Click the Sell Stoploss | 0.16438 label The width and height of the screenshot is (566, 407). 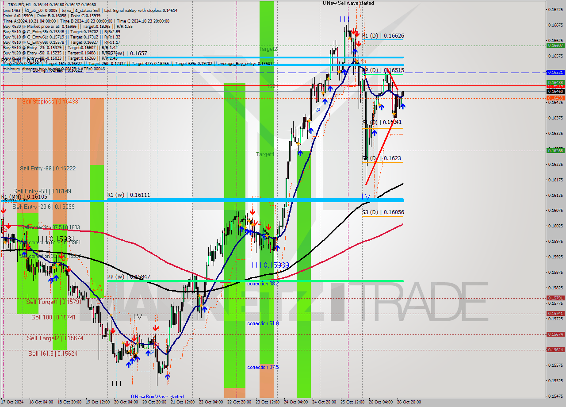pyautogui.click(x=50, y=102)
